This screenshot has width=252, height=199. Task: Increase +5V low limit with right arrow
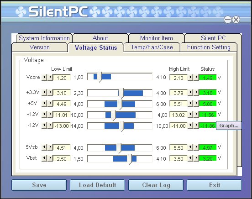click(x=50, y=103)
